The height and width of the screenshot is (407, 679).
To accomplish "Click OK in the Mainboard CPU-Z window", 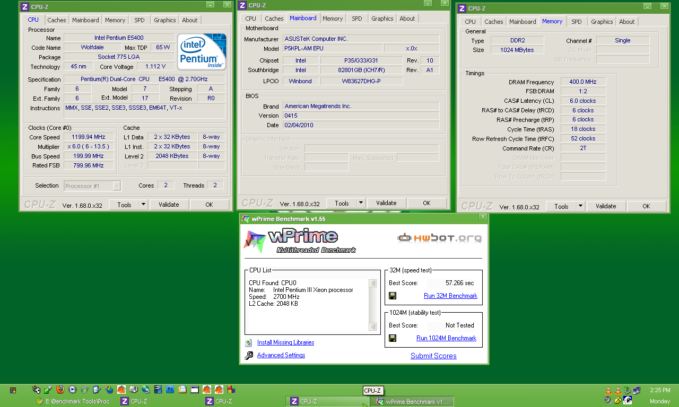I will 426,203.
